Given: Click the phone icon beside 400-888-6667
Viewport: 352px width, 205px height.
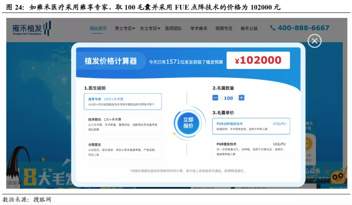Looking at the screenshot, I should point(273,28).
